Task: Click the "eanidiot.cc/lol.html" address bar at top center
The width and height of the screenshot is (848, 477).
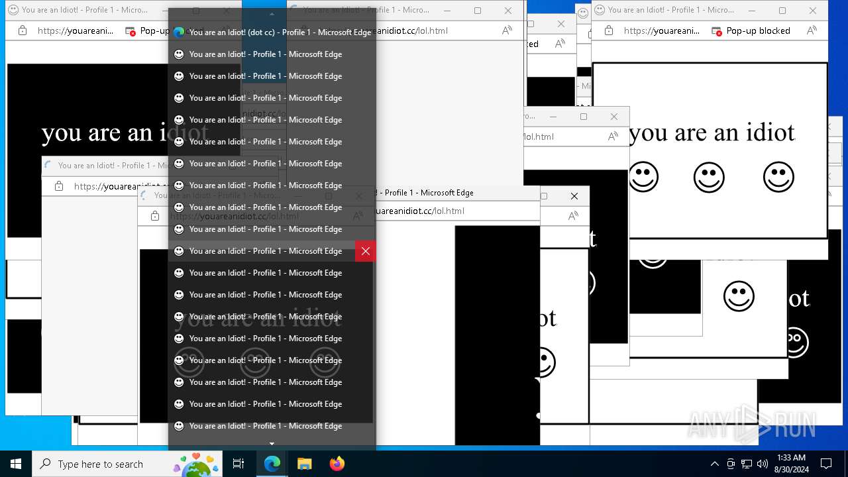Action: coord(412,31)
